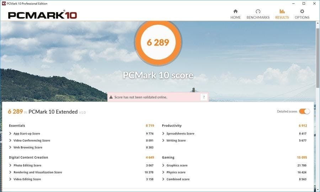This screenshot has width=320, height=192.
Task: Click the Essentials heading
Action: (x=17, y=126)
